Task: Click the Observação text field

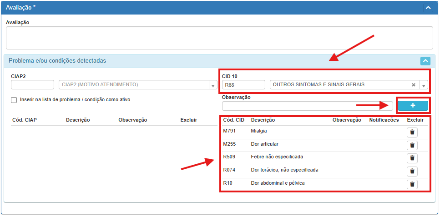Action: tap(307, 106)
